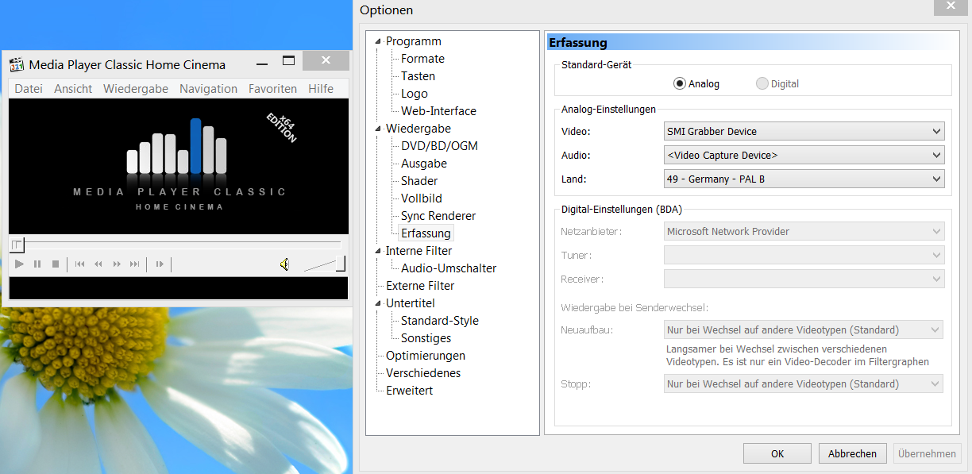Click the Pause button in the player
Image resolution: width=972 pixels, height=474 pixels.
coord(37,264)
